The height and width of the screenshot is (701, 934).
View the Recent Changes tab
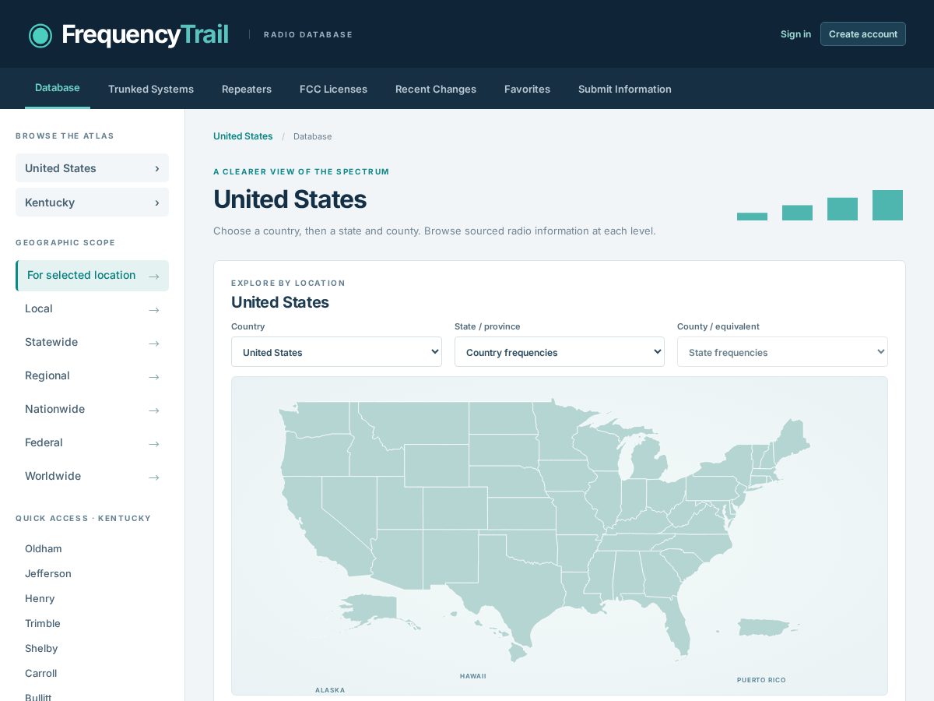click(x=436, y=89)
